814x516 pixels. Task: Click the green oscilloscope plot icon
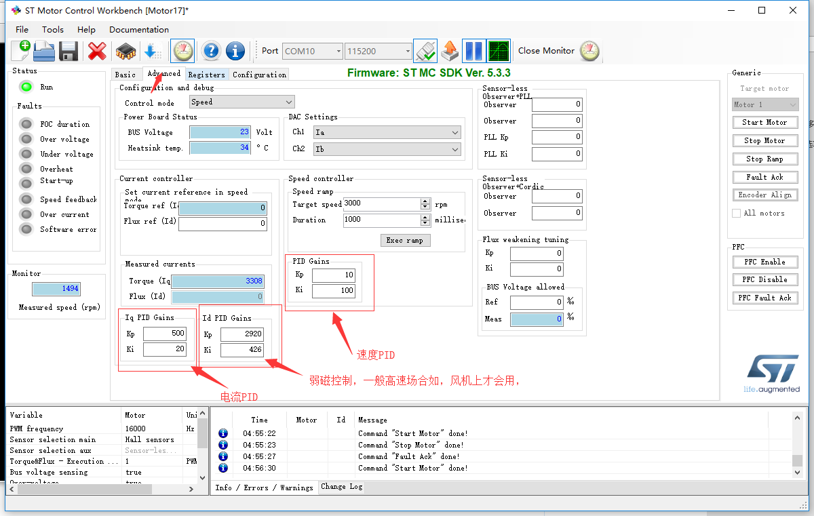tap(499, 51)
